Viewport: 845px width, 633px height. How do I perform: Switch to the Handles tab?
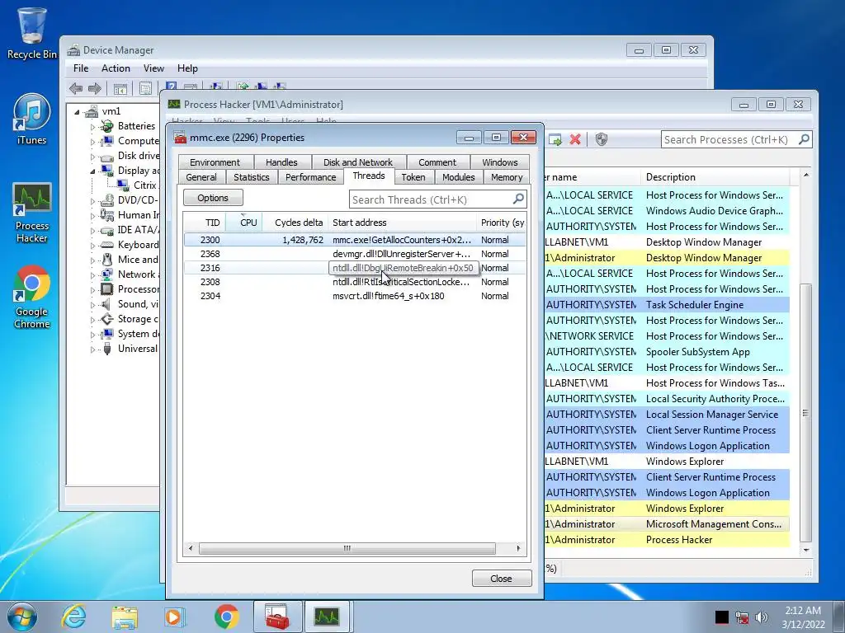[281, 162]
